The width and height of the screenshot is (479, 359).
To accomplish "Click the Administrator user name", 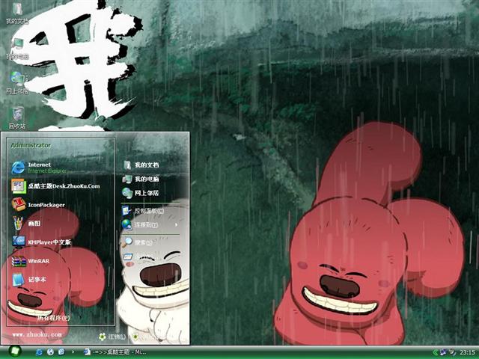I will coord(31,145).
